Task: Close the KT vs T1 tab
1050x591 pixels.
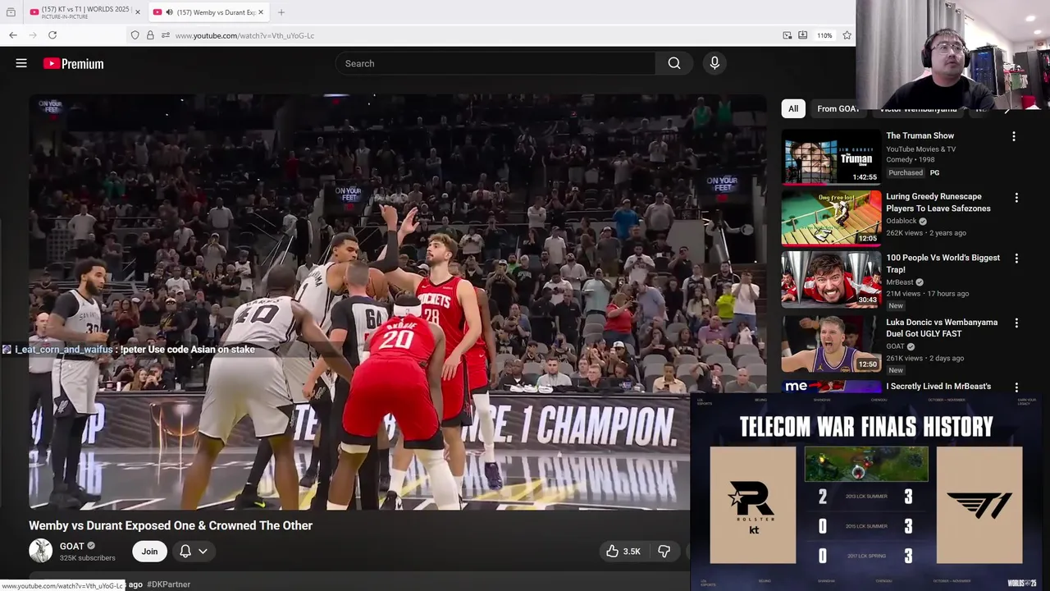Action: (x=138, y=12)
